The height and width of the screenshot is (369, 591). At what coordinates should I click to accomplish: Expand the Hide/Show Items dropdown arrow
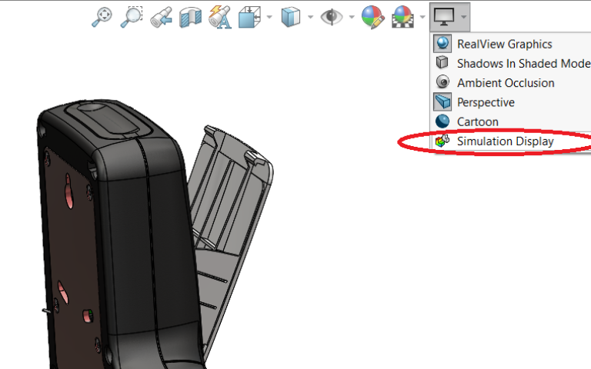(351, 16)
